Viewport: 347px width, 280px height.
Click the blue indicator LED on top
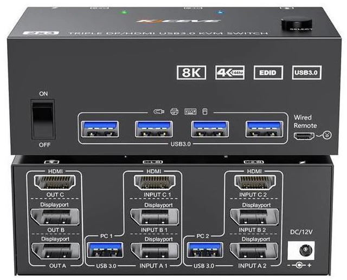click(x=220, y=12)
